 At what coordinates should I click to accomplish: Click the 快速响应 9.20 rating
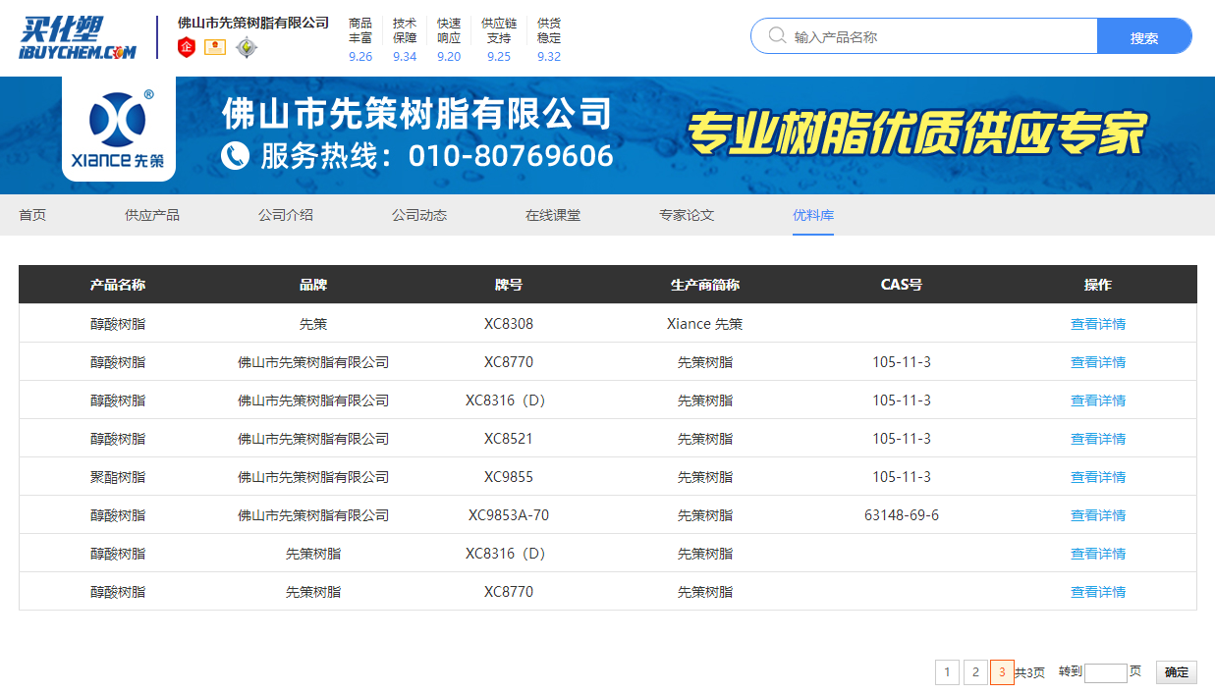tap(449, 39)
